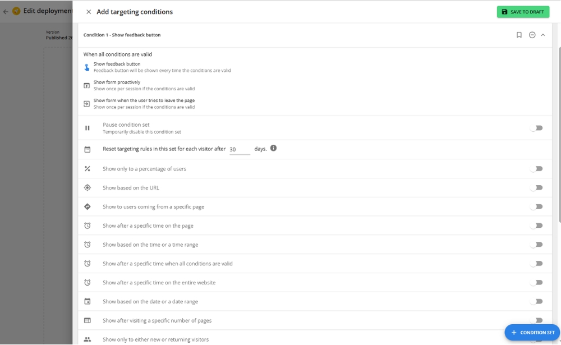Click the calendar icon beside reset targeting rules
Viewport: 561px width, 345px height.
coord(88,149)
